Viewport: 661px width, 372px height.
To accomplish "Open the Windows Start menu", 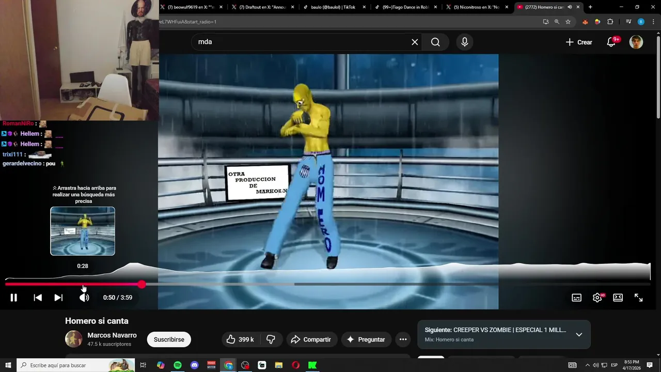I will (8, 365).
